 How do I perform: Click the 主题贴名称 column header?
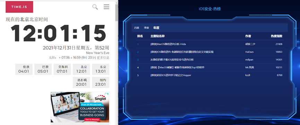click(158, 36)
